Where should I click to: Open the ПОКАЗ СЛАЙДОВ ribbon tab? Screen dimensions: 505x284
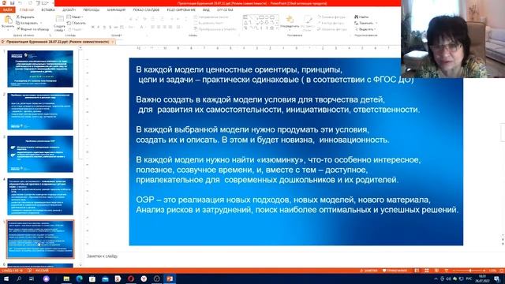coord(146,10)
